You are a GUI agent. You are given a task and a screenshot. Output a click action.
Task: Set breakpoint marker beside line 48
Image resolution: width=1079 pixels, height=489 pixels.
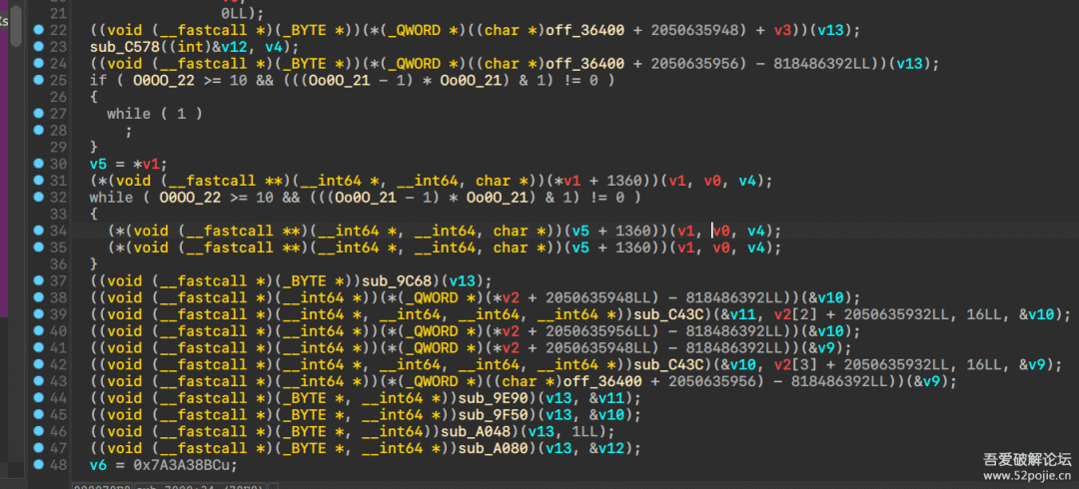pos(38,465)
